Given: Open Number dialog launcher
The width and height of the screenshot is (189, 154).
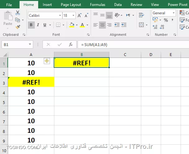Looking at the screenshot, I should [x=175, y=35].
